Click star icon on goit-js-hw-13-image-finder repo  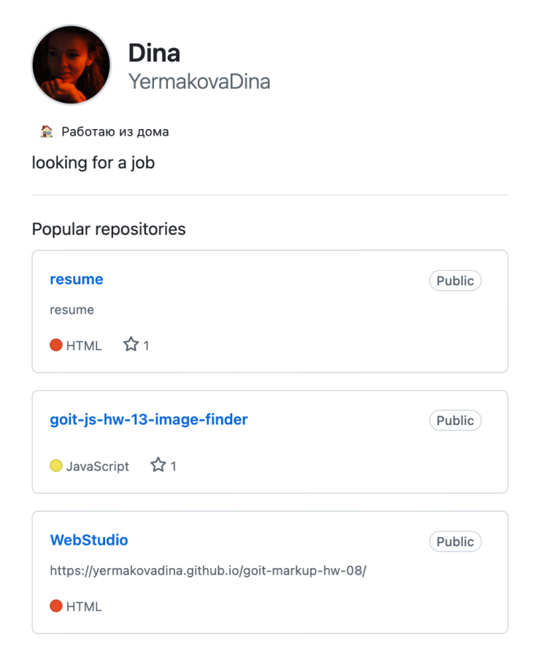click(x=158, y=465)
